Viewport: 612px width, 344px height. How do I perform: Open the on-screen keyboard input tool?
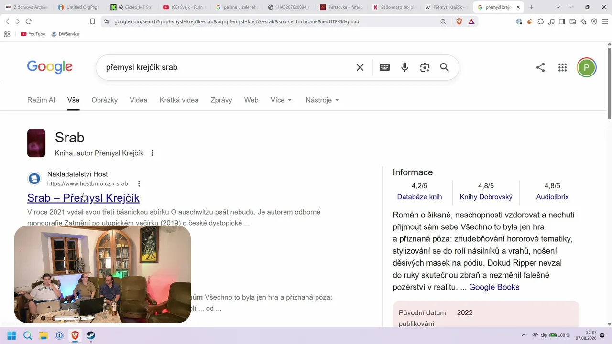(384, 67)
